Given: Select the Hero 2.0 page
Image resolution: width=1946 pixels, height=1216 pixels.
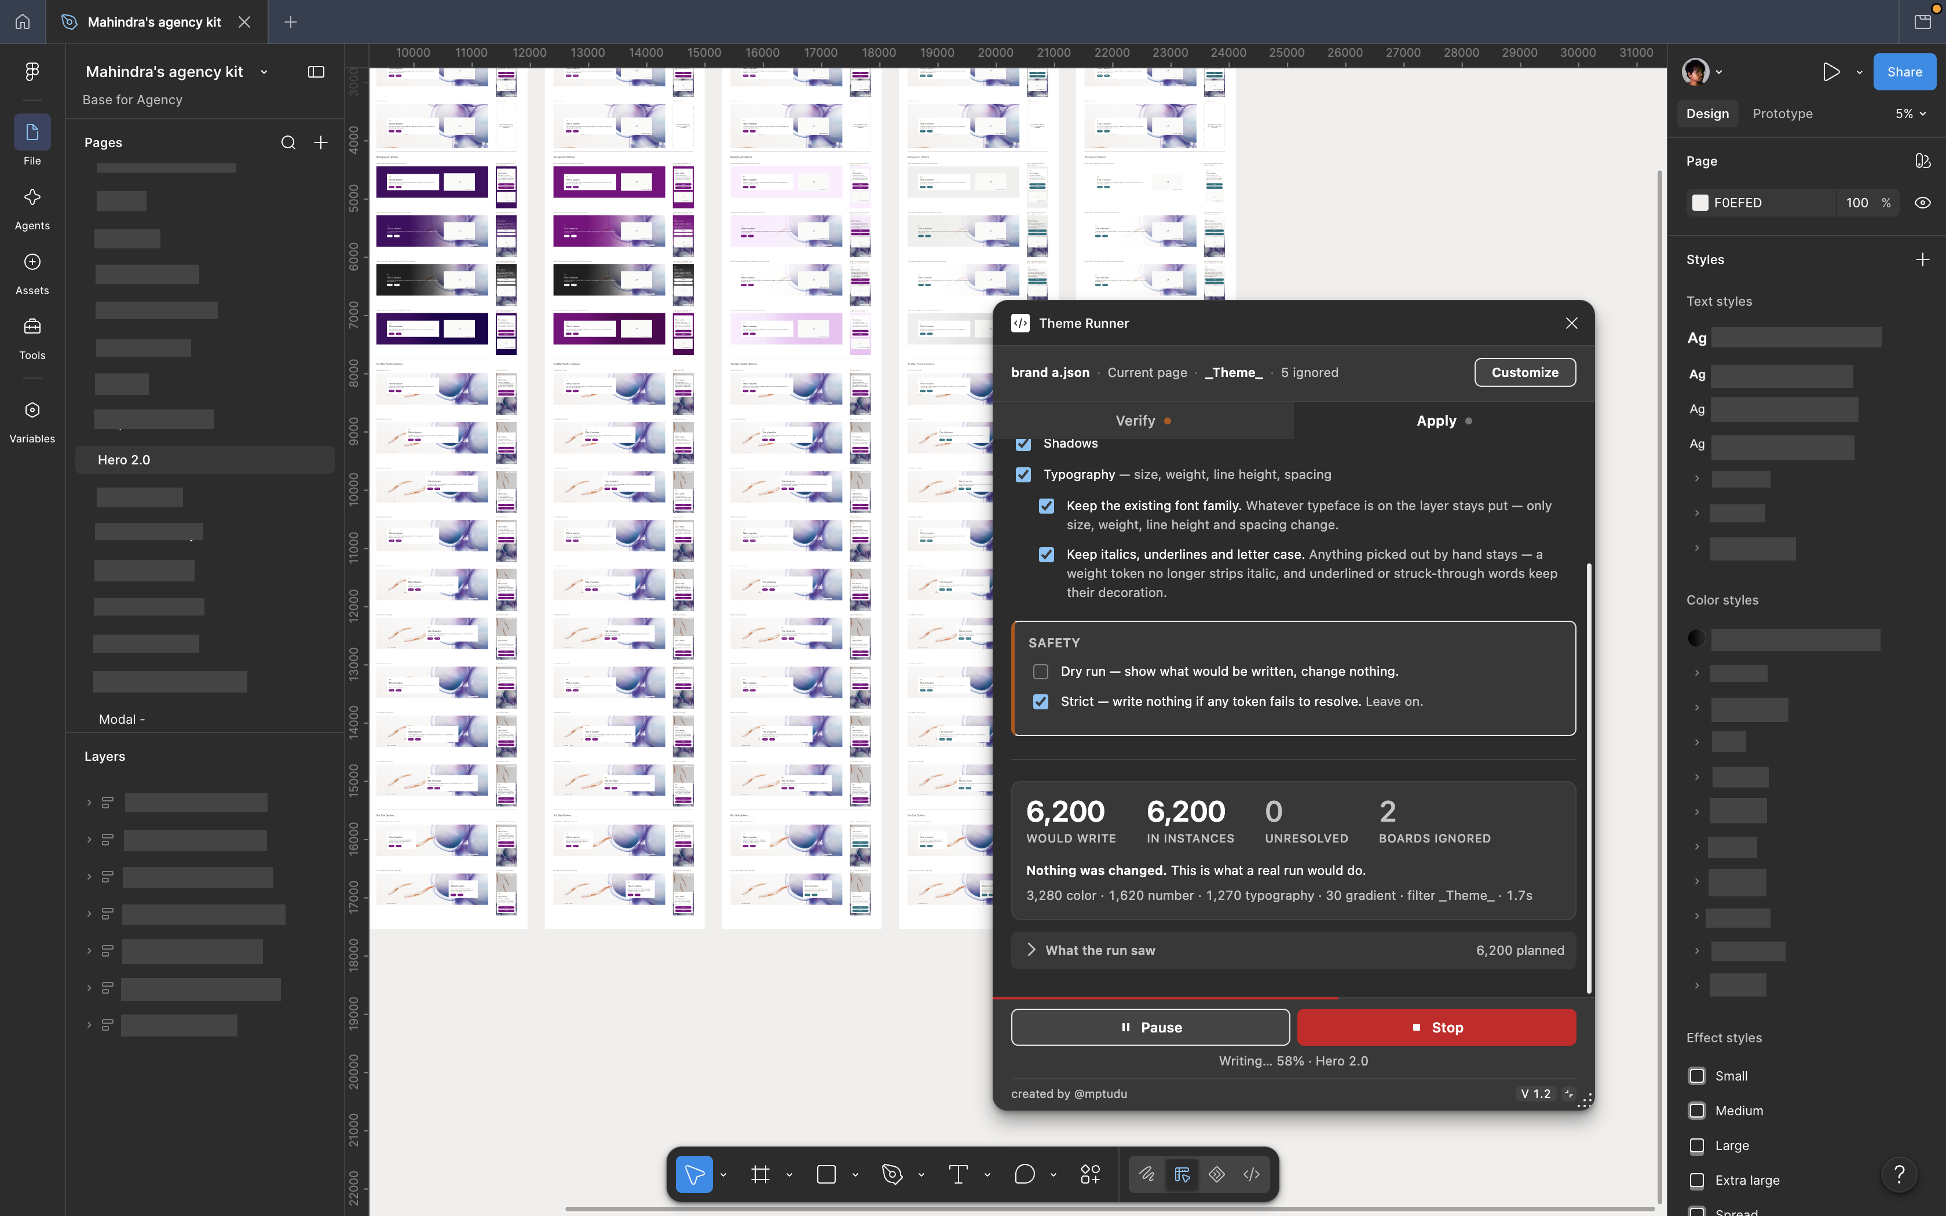Looking at the screenshot, I should click(x=205, y=459).
